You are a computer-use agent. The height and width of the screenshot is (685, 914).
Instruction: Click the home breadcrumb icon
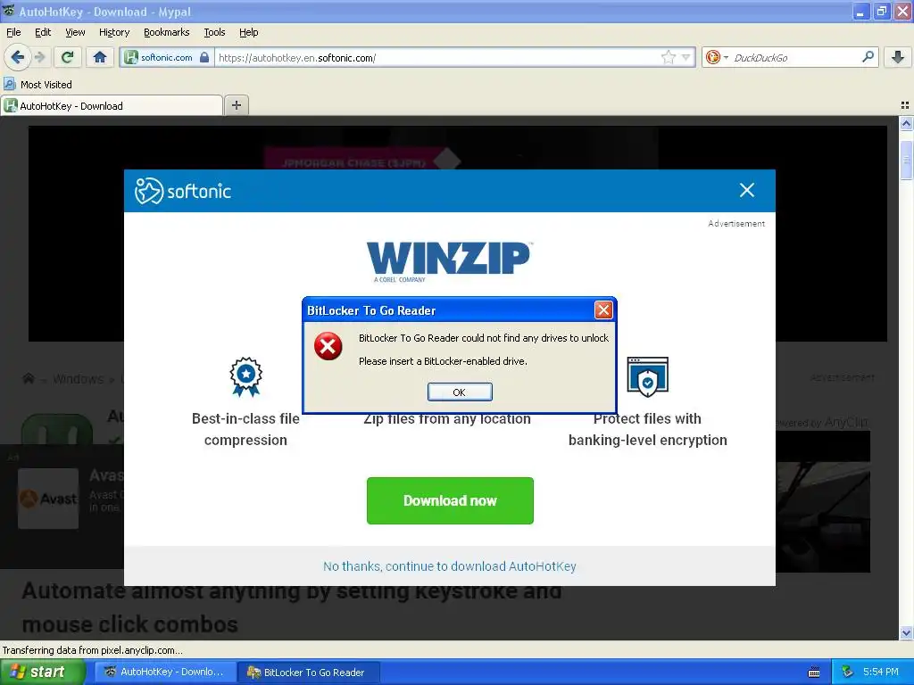tap(29, 378)
